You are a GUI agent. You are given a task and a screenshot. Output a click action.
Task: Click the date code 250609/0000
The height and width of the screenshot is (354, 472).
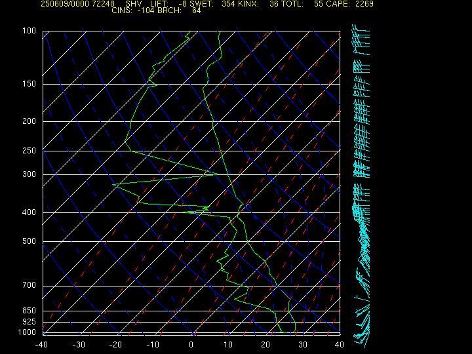click(65, 4)
